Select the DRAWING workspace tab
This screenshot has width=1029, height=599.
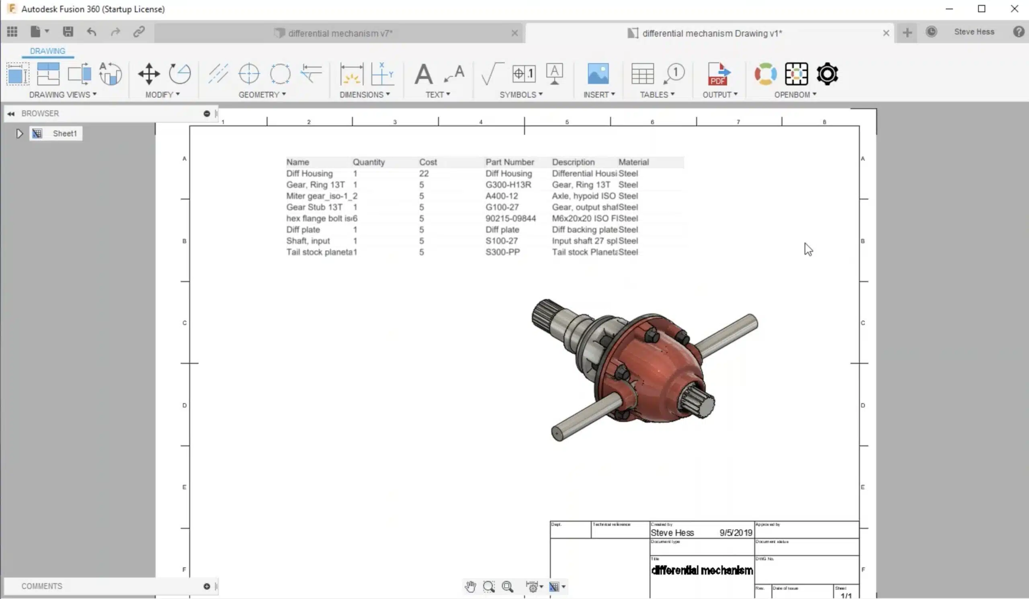pyautogui.click(x=47, y=51)
